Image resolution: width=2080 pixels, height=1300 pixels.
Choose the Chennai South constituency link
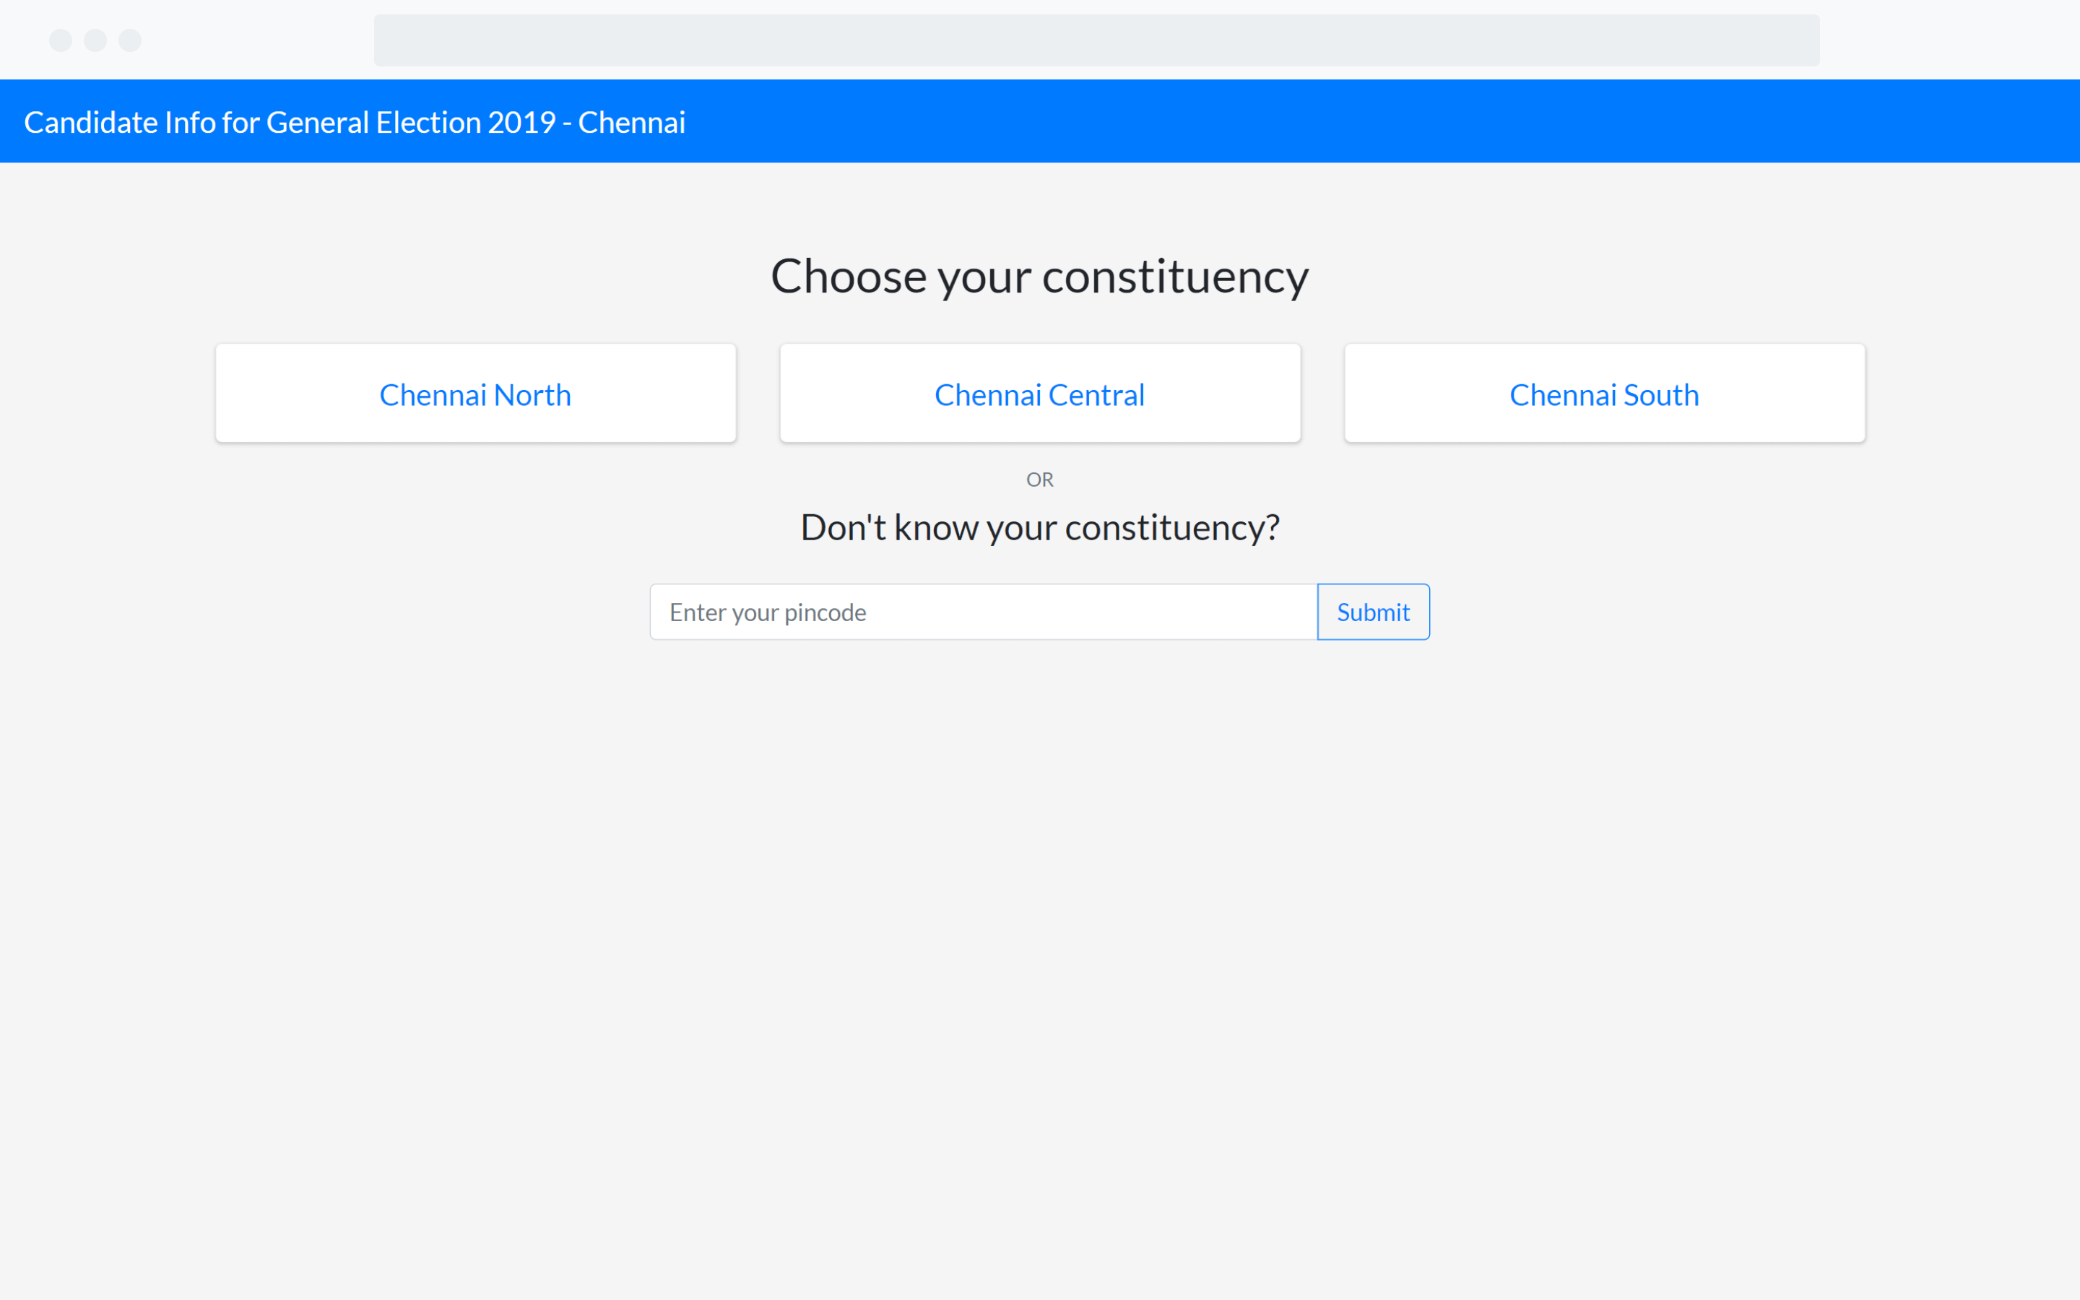1604,394
